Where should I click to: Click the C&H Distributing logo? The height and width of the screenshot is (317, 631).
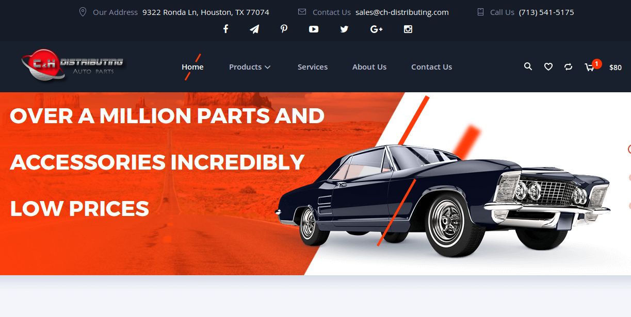point(72,65)
